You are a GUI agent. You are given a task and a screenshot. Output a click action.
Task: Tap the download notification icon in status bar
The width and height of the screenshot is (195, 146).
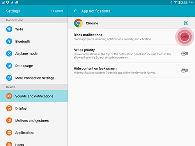(x=12, y=2)
